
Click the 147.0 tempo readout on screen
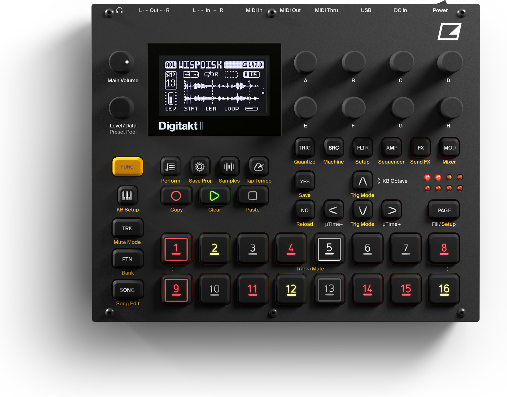pos(253,65)
